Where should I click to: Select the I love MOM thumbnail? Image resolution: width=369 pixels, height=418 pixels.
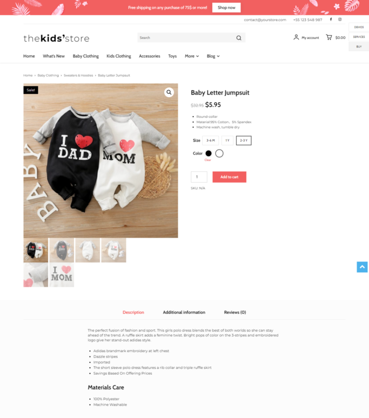[x=62, y=275]
